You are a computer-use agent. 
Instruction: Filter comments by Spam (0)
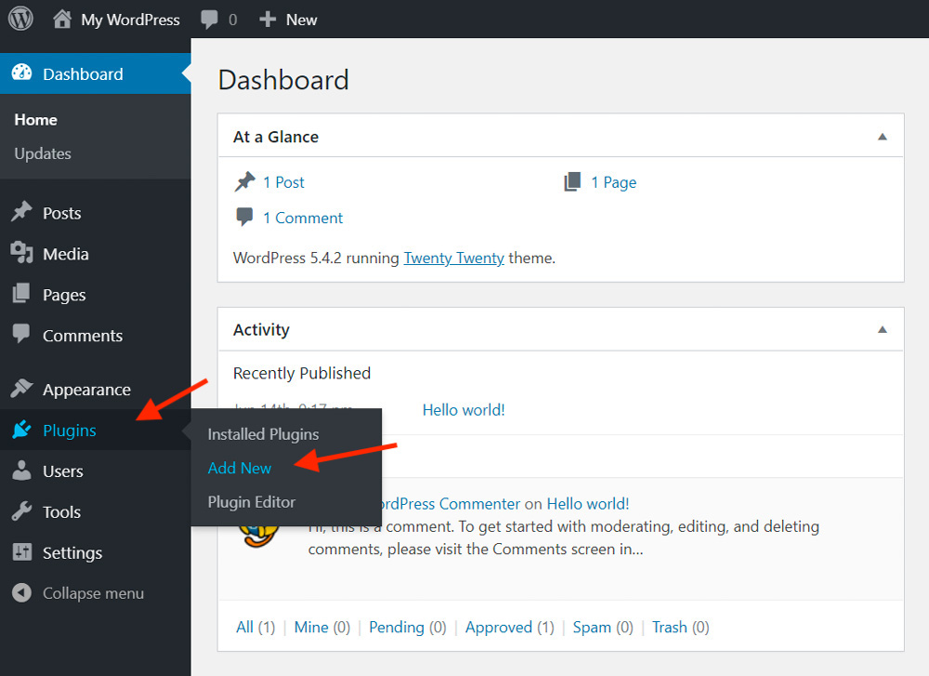(x=603, y=628)
